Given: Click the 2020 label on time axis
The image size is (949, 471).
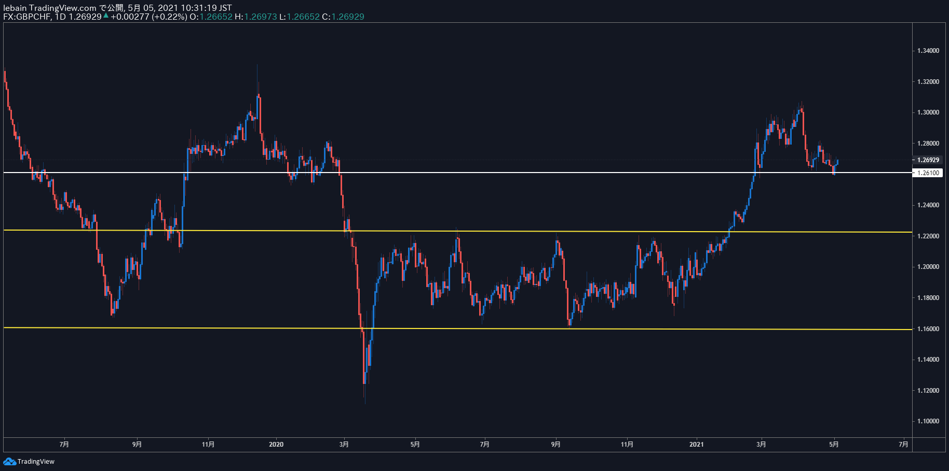Looking at the screenshot, I should point(276,445).
